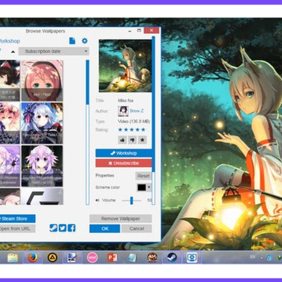Mark wallpaper as favorite with star button
This screenshot has height=282, width=282.
142,140
